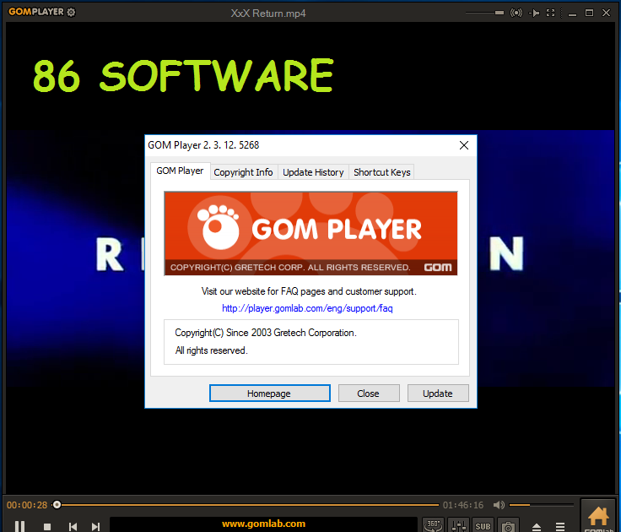Open the equalizer control panel icon
The image size is (621, 532).
(459, 525)
